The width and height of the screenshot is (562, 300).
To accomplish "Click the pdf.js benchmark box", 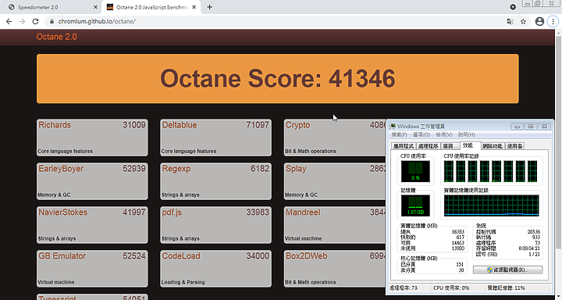I will 215,225.
